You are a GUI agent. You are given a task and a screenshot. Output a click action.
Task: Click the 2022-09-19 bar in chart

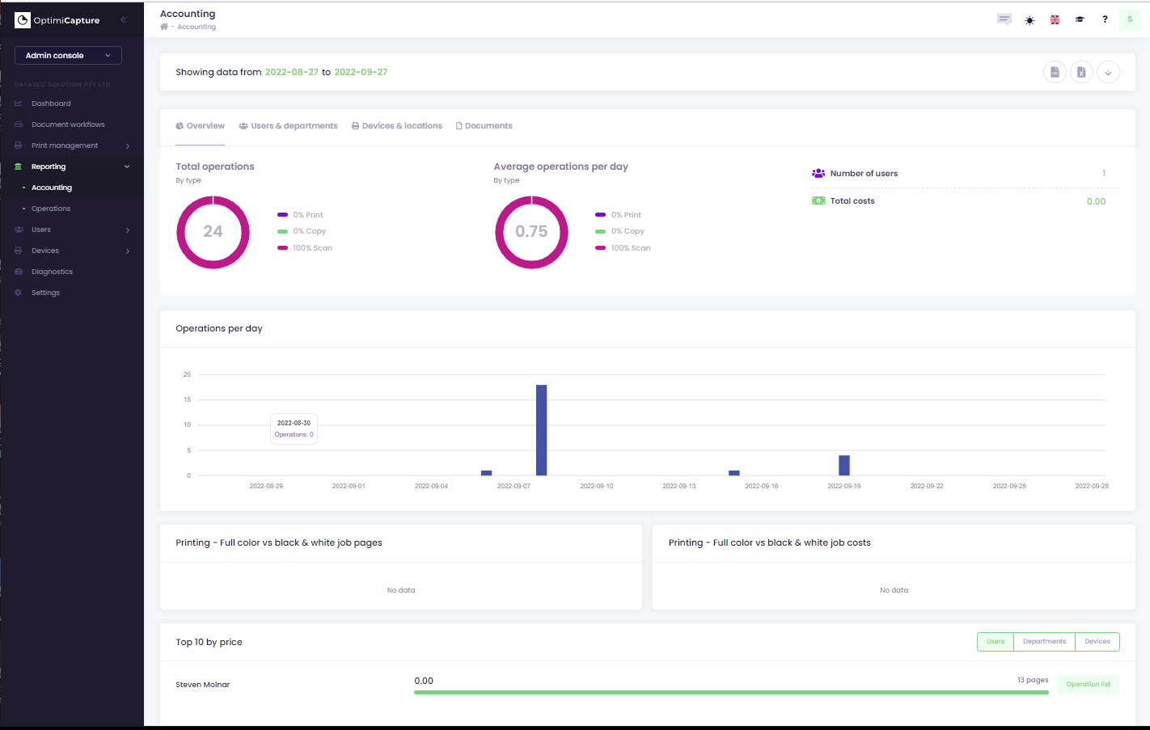click(x=844, y=465)
